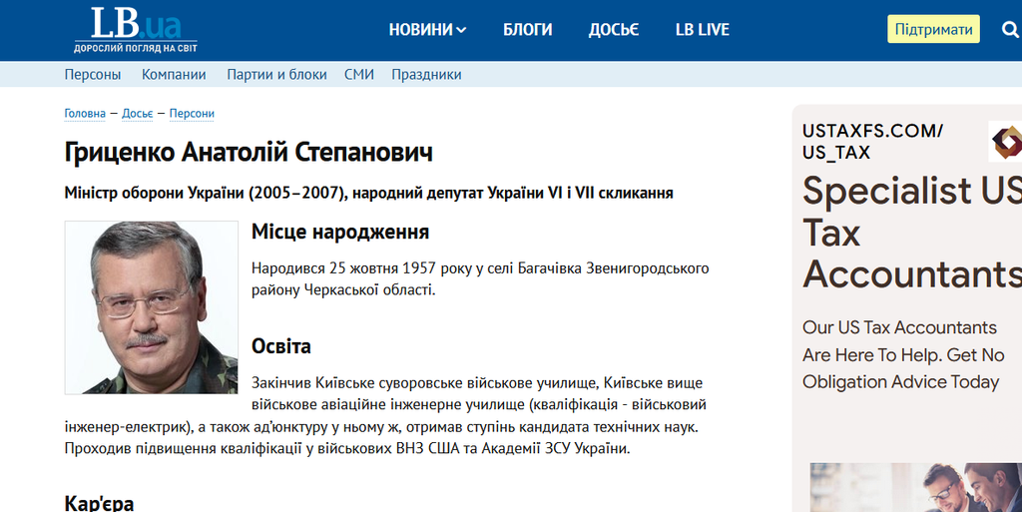Click the ad photo of businessmen
The image size is (1022, 512).
point(916,487)
